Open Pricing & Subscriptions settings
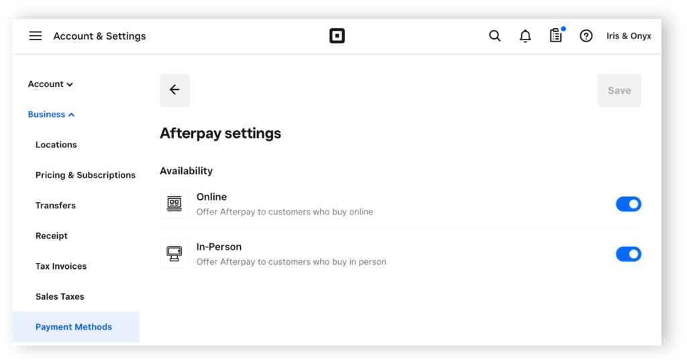The width and height of the screenshot is (687, 364). click(85, 175)
